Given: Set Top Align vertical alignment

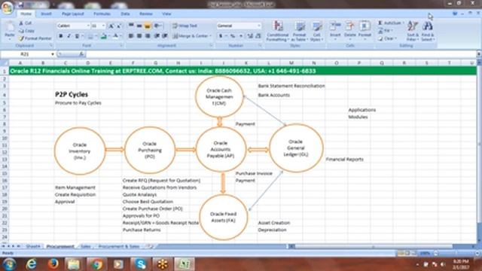Looking at the screenshot, I should point(131,26).
